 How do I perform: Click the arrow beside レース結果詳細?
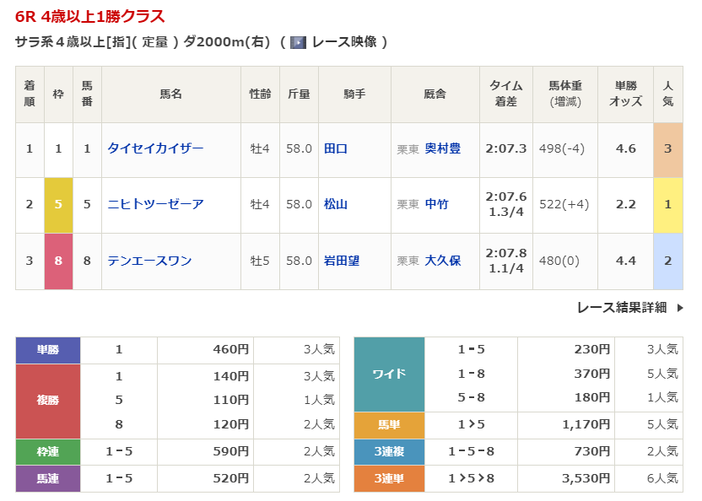[680, 308]
